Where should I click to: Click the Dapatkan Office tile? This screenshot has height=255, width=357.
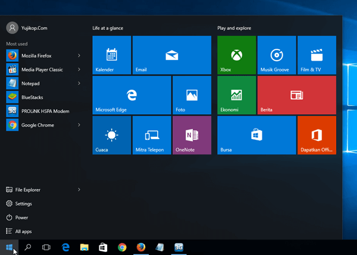pos(317,135)
